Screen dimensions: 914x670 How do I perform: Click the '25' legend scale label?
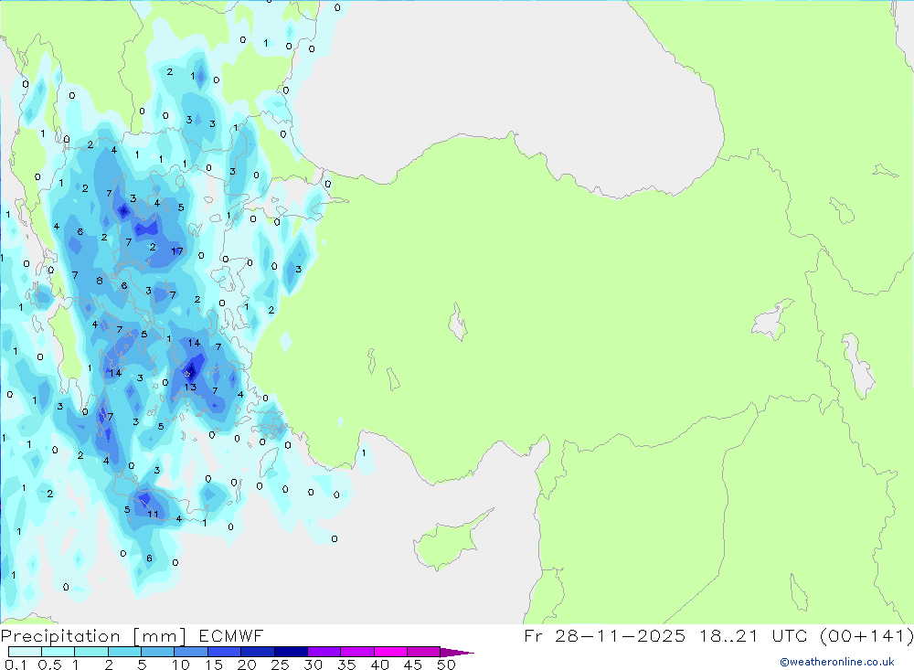[280, 665]
